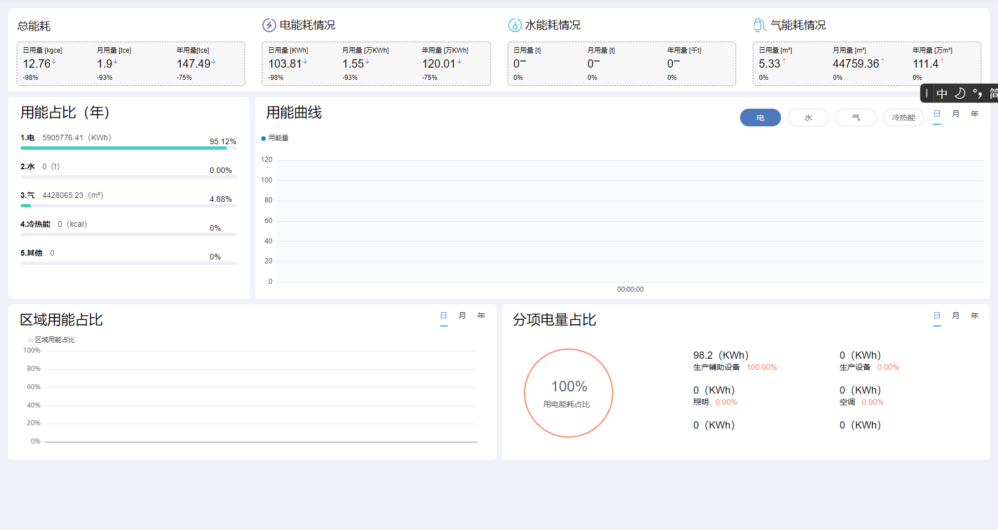Click the 98.2 (KWh) 生产辅助设备 value

click(721, 355)
